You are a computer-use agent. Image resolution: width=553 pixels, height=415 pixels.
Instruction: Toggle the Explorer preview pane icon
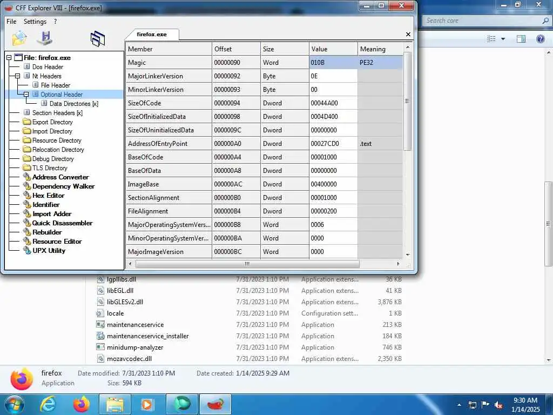[x=521, y=39]
